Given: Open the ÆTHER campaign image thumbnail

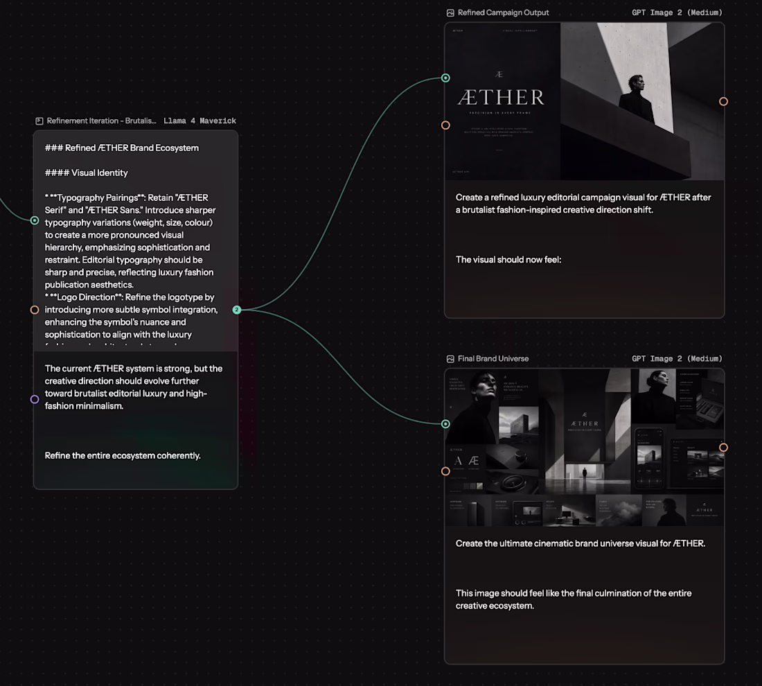Looking at the screenshot, I should tap(584, 101).
